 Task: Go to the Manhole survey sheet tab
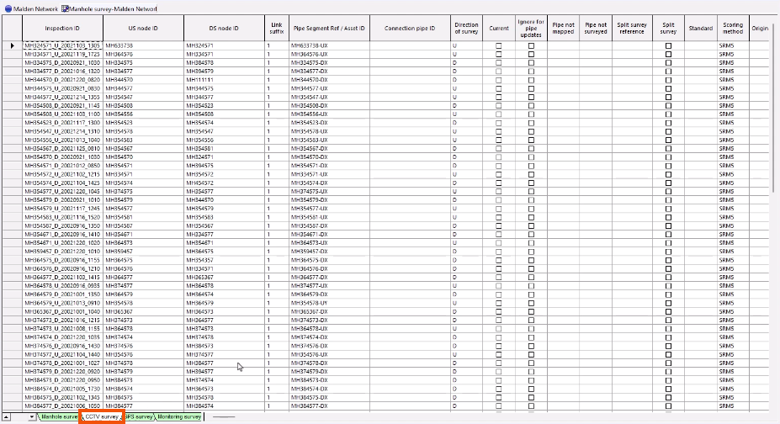point(60,416)
